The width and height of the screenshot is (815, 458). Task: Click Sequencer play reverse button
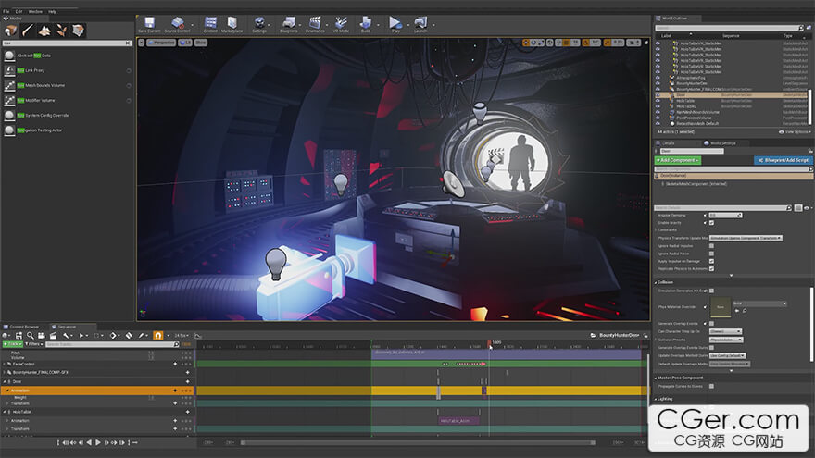pos(89,442)
